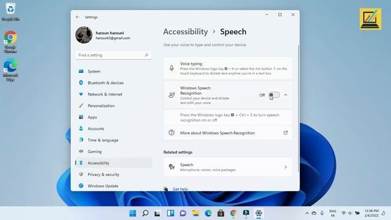This screenshot has height=220, width=391.
Task: Click the search magnifier in Find a setting
Action: (147, 55)
